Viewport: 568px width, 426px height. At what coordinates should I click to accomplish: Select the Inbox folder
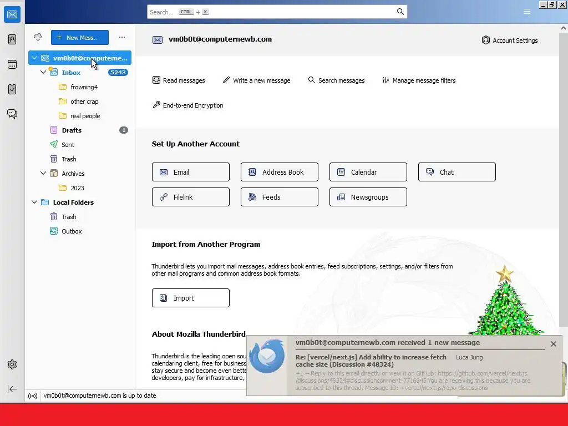pyautogui.click(x=80, y=73)
